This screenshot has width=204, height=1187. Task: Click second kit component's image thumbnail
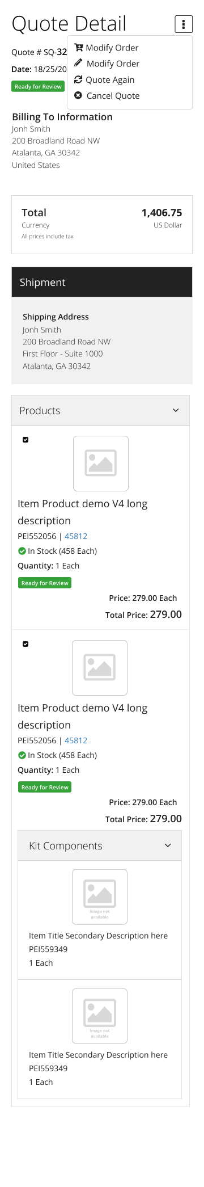click(x=100, y=1016)
